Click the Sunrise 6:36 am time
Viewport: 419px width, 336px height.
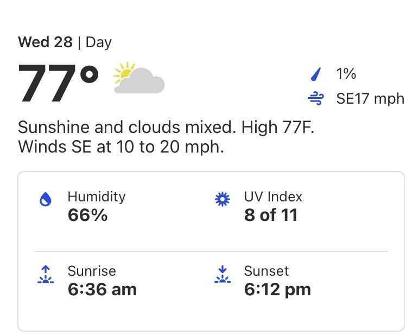point(102,289)
